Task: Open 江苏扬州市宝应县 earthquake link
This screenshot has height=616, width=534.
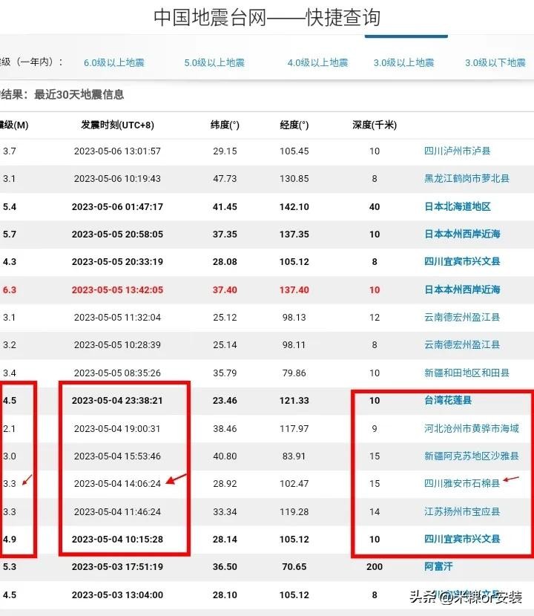Action: click(461, 511)
